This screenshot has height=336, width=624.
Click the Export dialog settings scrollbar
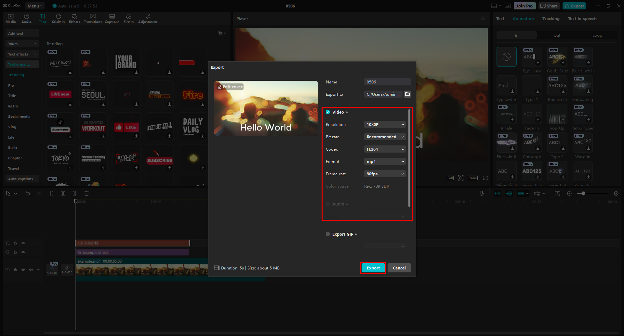click(x=409, y=158)
